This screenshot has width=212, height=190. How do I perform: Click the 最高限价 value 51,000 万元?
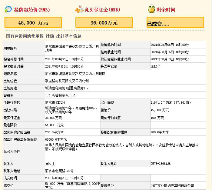click(x=54, y=125)
